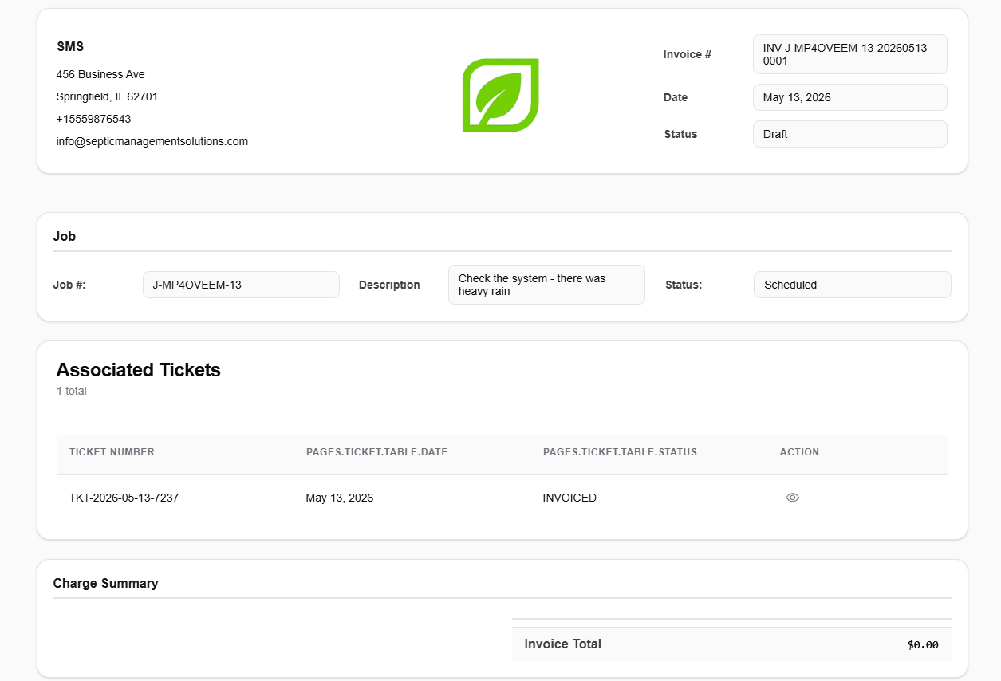
Task: Click the company name SMS
Action: click(x=70, y=47)
